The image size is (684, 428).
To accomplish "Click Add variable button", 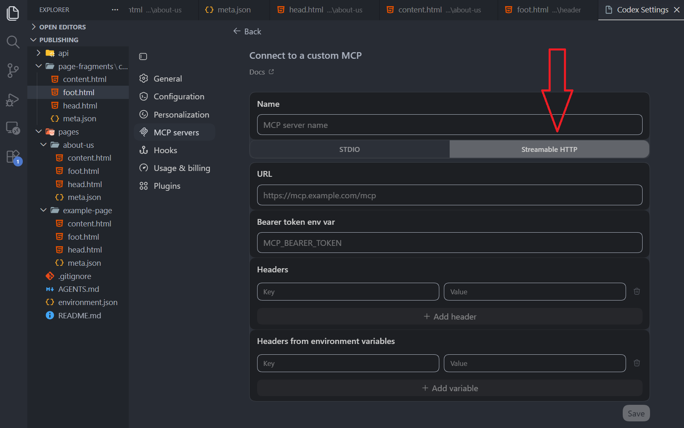I will [x=450, y=388].
